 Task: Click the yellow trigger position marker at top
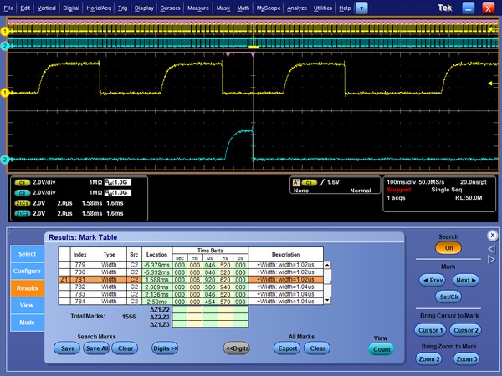pos(254,48)
